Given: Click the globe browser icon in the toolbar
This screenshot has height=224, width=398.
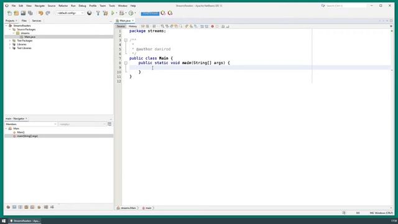Looking at the screenshot, I should pos(90,13).
